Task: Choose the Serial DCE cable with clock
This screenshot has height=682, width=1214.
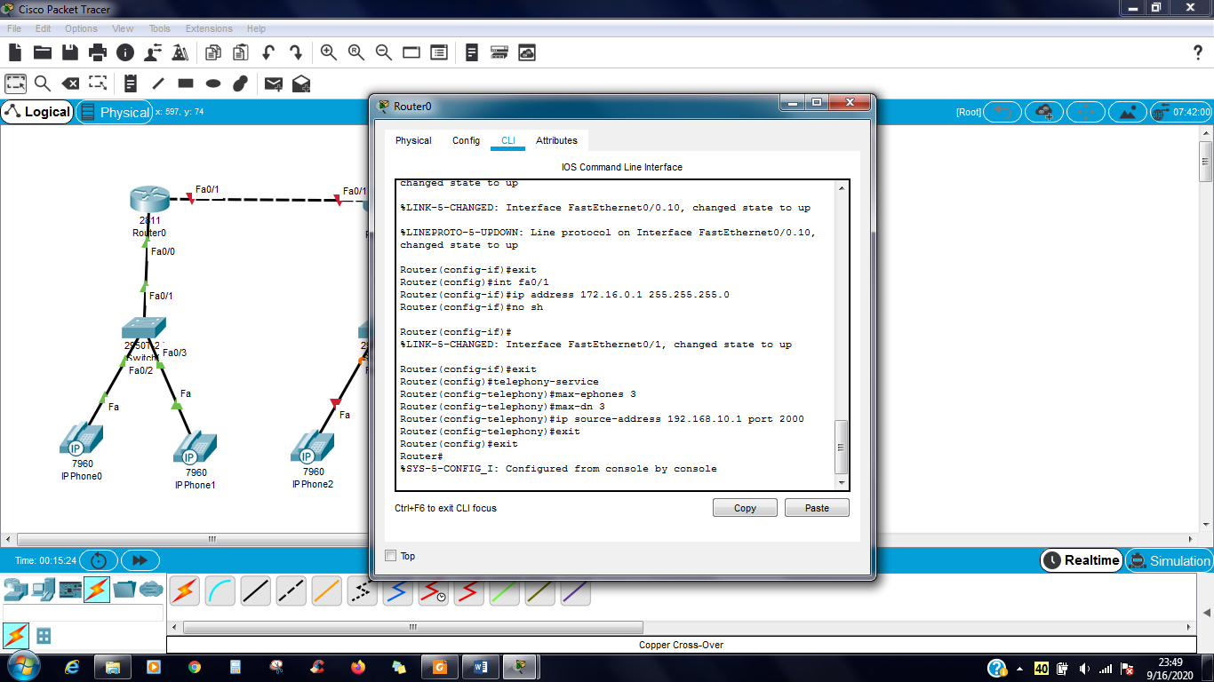Action: 434,591
